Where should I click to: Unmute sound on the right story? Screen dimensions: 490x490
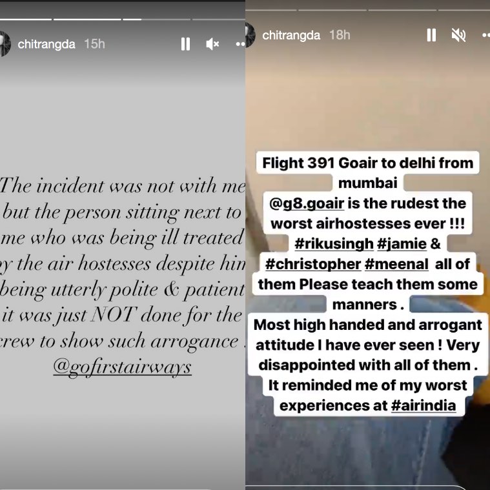point(458,35)
